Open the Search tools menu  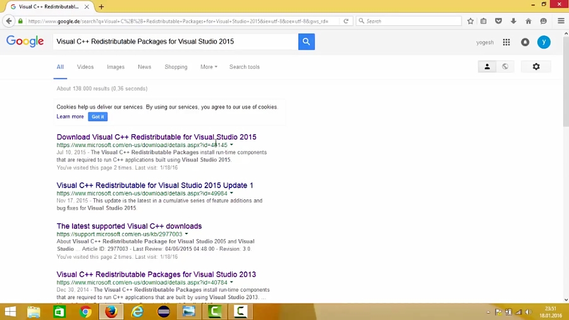point(244,67)
